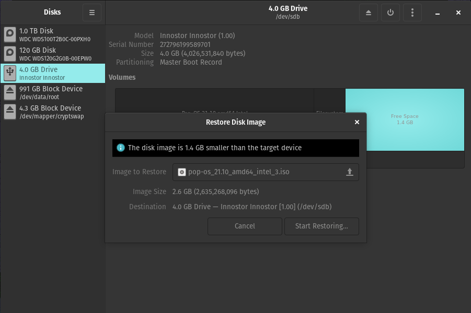Click the power off drive icon
This screenshot has height=313, width=471.
click(x=390, y=13)
